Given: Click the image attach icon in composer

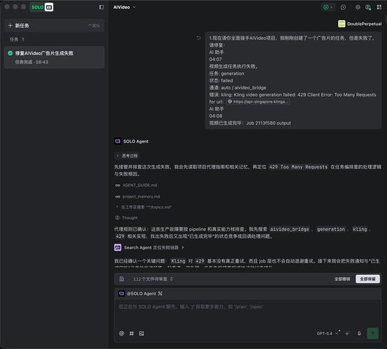Looking at the screenshot, I should pyautogui.click(x=141, y=334).
